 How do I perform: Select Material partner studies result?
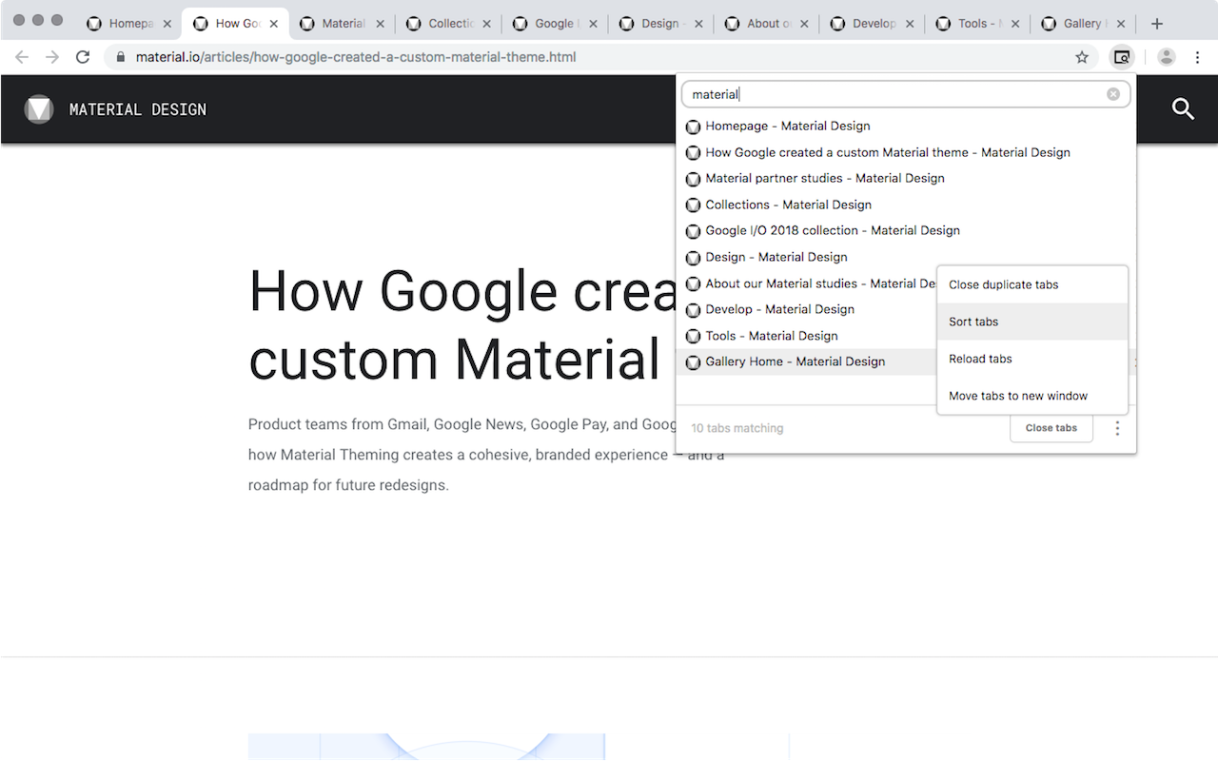(x=906, y=178)
